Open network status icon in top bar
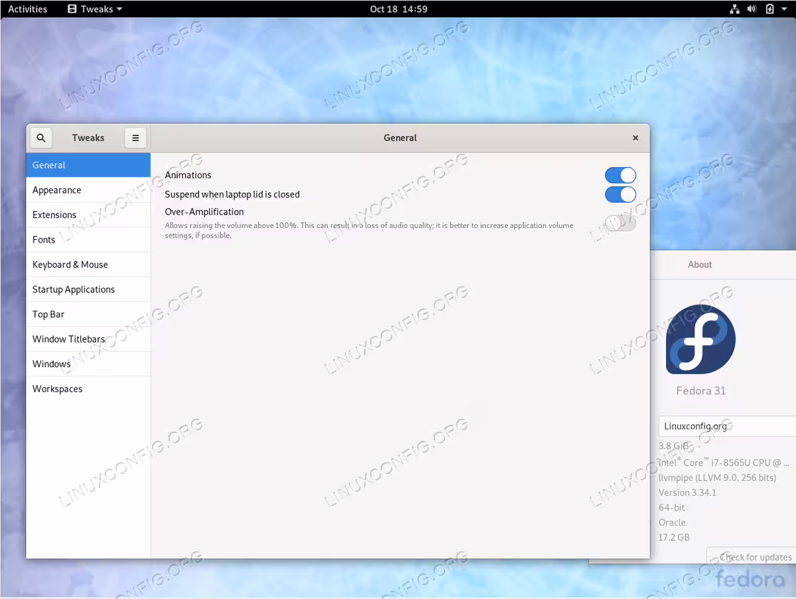The image size is (796, 599). click(x=734, y=9)
